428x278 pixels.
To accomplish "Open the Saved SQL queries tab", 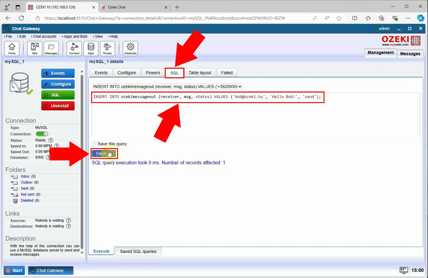I will click(138, 251).
